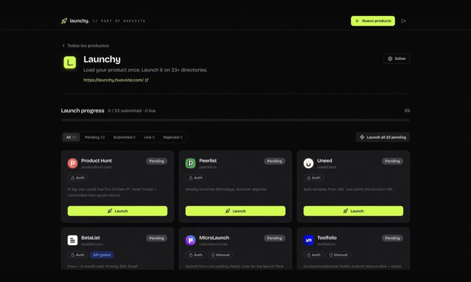Viewport: 471px width, 282px height.
Task: Click the Peerlist logo icon
Action: (190, 163)
